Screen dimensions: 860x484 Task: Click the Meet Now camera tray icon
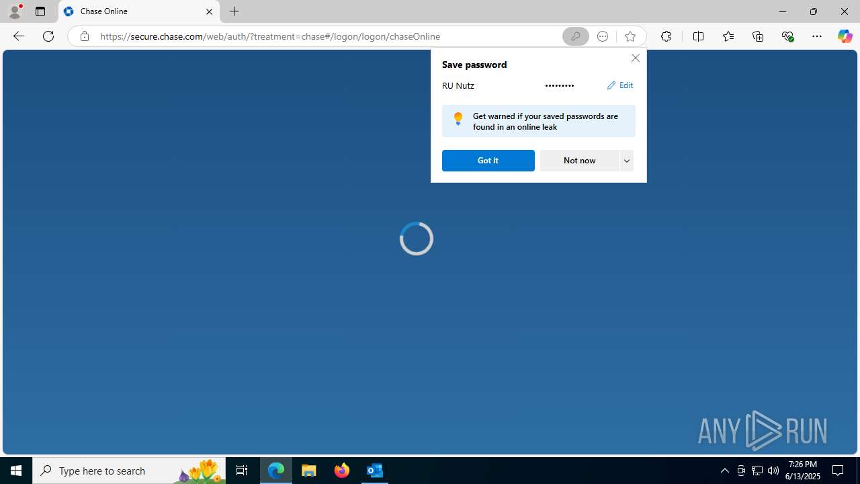click(741, 471)
